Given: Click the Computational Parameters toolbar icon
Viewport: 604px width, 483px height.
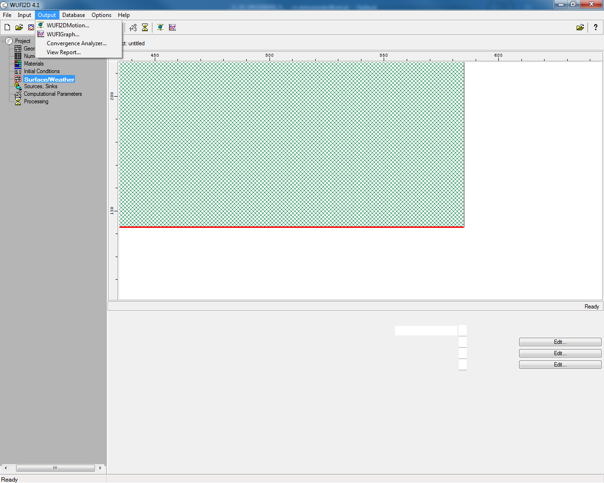Looking at the screenshot, I should click(133, 27).
